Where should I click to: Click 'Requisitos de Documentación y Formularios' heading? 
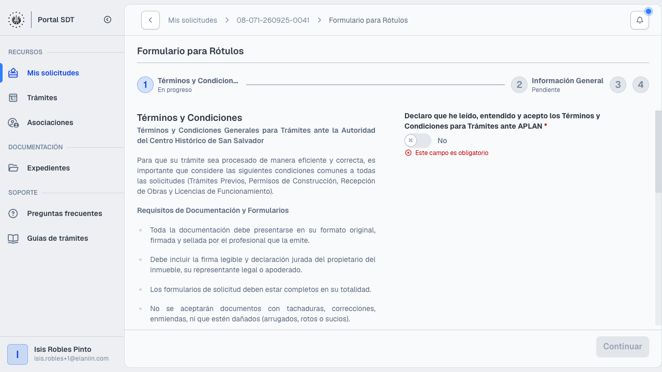click(213, 210)
